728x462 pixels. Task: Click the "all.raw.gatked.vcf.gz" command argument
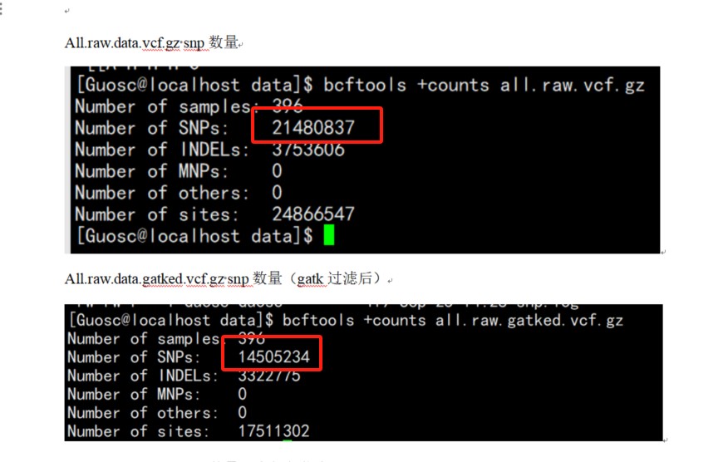[x=529, y=320]
